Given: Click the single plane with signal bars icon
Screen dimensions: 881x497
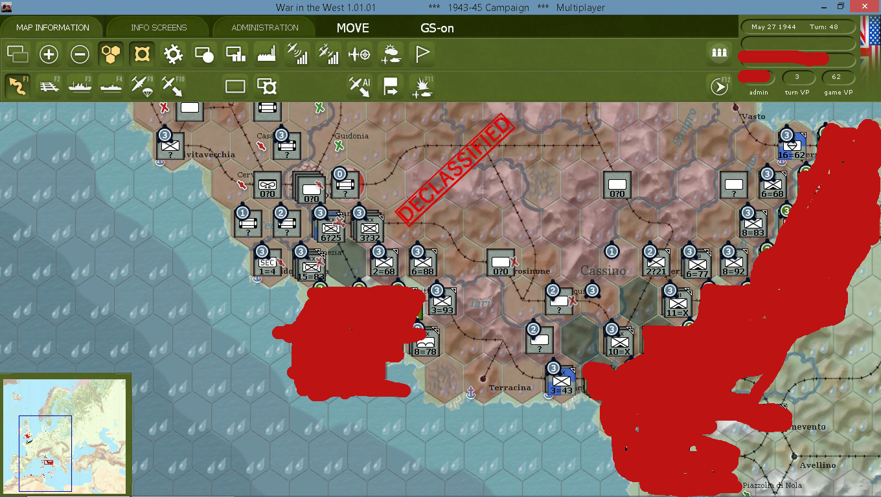Looking at the screenshot, I should (297, 54).
